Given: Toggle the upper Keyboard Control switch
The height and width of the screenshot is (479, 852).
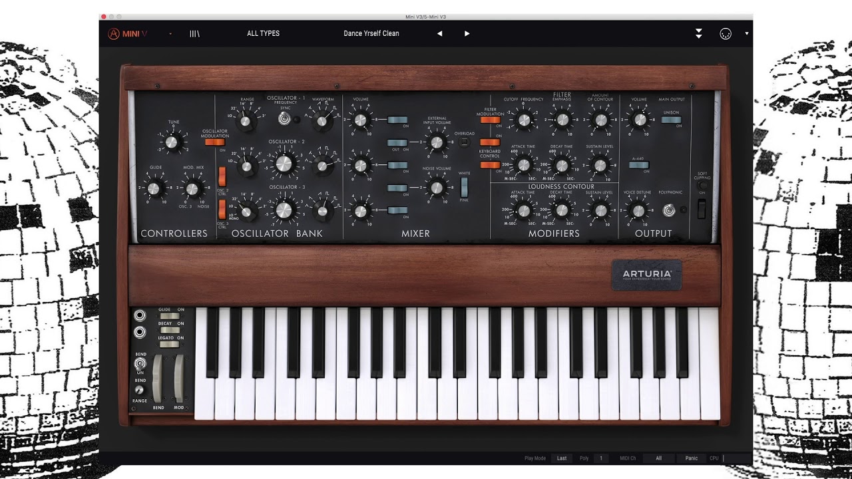Looking at the screenshot, I should [x=489, y=142].
